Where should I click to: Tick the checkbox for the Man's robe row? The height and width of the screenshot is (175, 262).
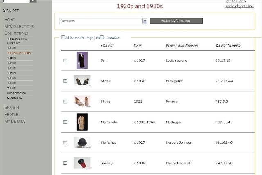click(x=65, y=122)
